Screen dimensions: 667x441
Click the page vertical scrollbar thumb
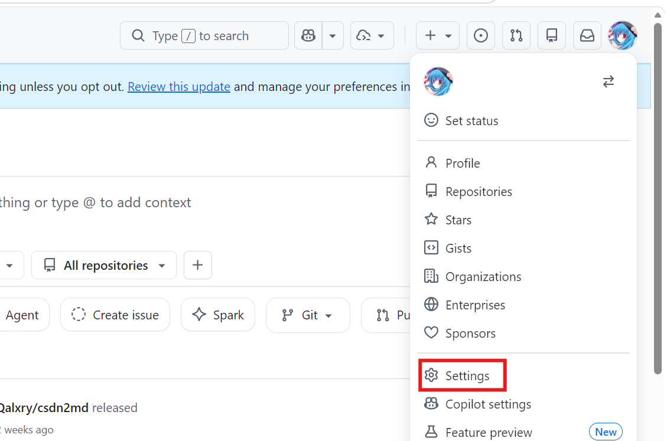pos(658,198)
